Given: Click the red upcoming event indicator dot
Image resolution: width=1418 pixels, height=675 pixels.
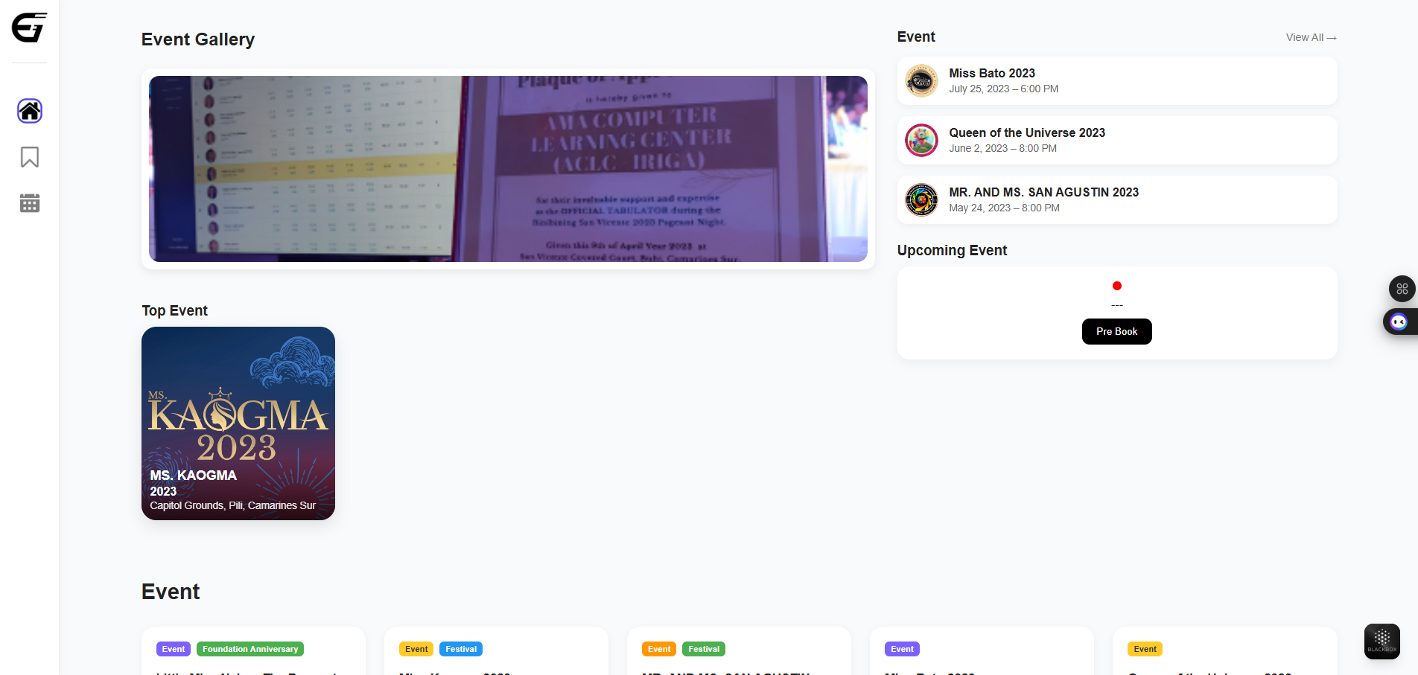Looking at the screenshot, I should click(1116, 286).
